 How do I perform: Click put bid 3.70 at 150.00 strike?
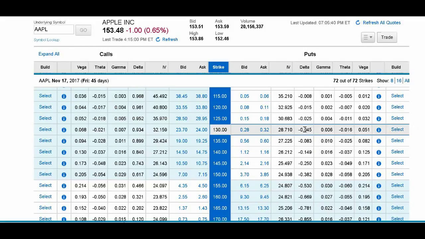tap(244, 175)
